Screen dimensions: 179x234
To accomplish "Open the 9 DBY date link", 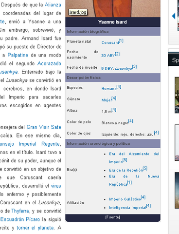I will pos(107,68).
